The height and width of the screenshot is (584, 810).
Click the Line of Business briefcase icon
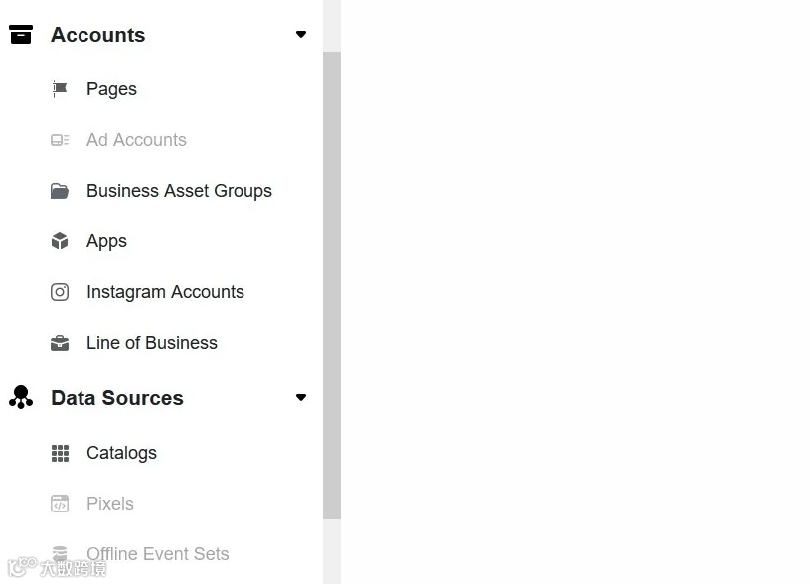pyautogui.click(x=60, y=343)
